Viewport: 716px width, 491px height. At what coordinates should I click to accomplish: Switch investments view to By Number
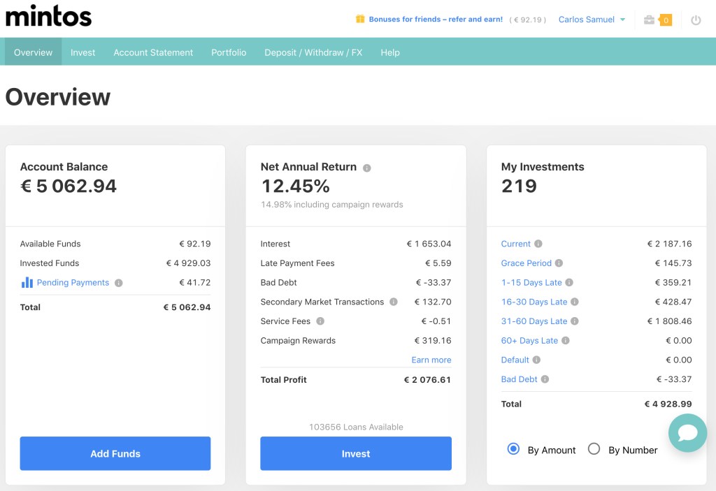coord(594,450)
